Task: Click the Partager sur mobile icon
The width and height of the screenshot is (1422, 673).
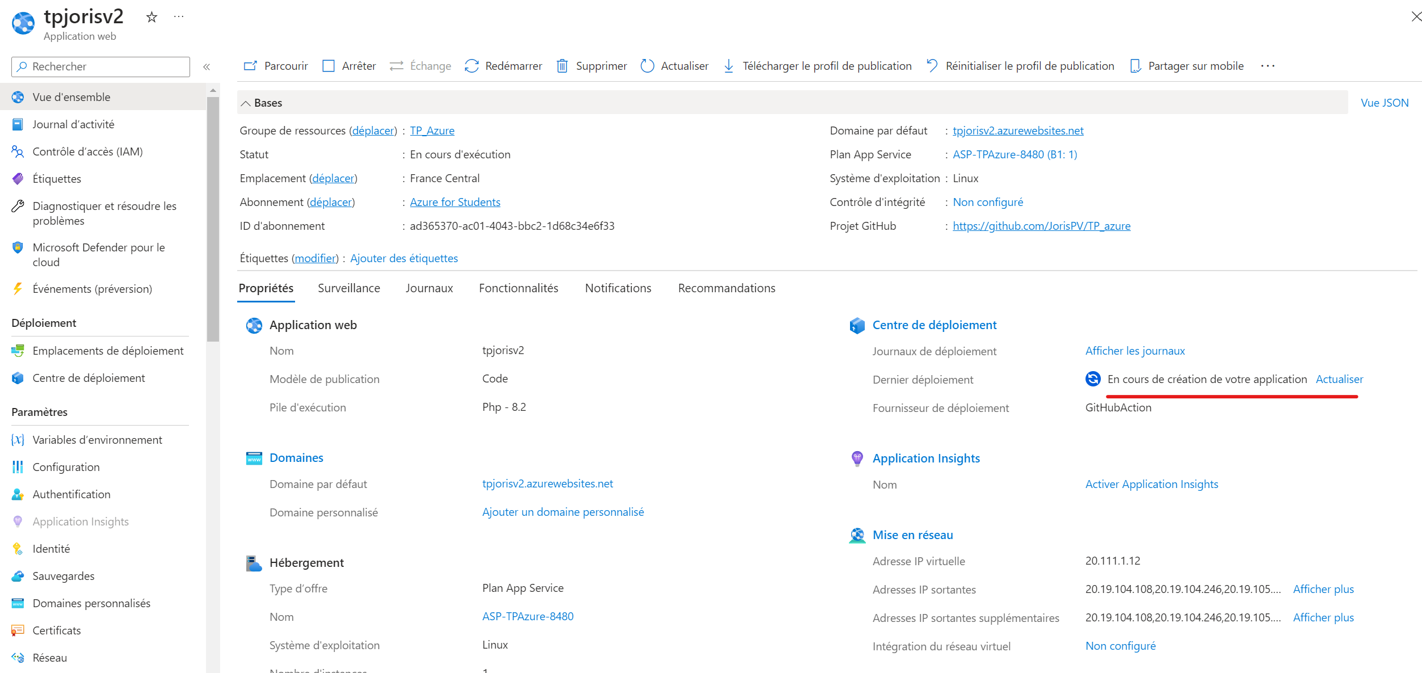Action: [x=1135, y=66]
